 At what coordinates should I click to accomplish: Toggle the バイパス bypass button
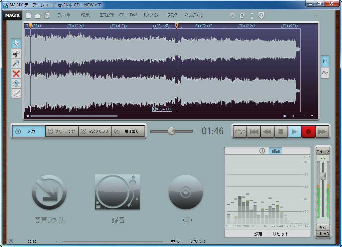pyautogui.click(x=323, y=151)
